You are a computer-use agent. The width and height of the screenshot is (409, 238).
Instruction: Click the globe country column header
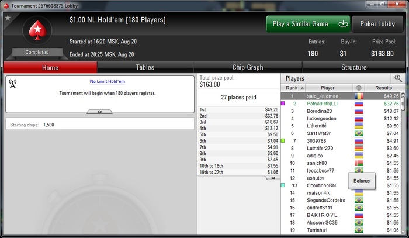(359, 88)
